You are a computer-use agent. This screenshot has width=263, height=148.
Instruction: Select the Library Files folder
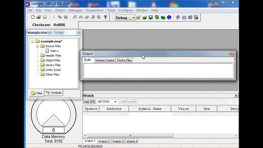[53, 65]
